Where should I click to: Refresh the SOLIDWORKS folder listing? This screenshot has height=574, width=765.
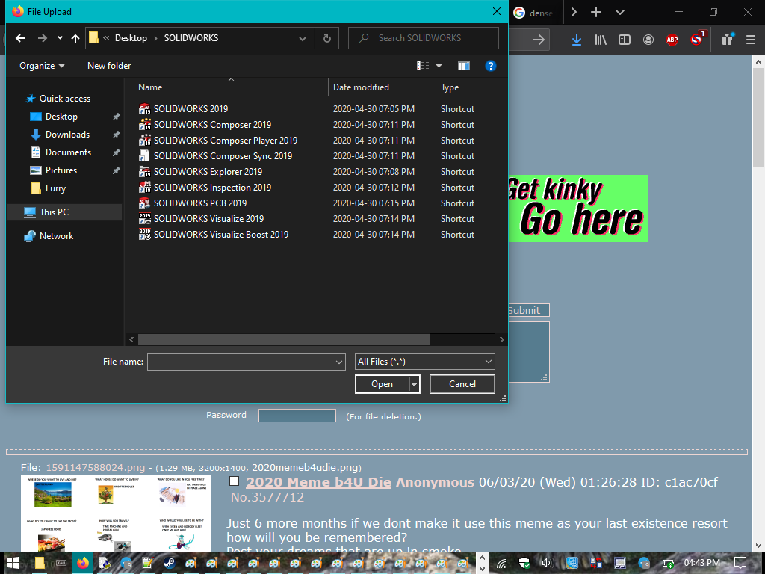[x=327, y=38]
